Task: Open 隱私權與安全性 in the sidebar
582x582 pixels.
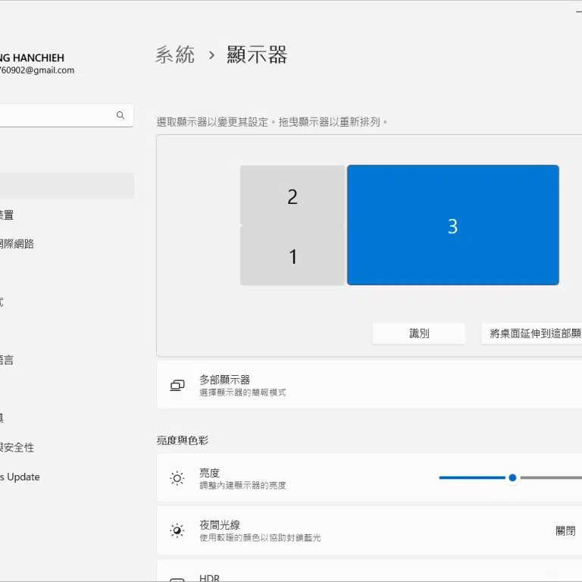Action: tap(17, 448)
